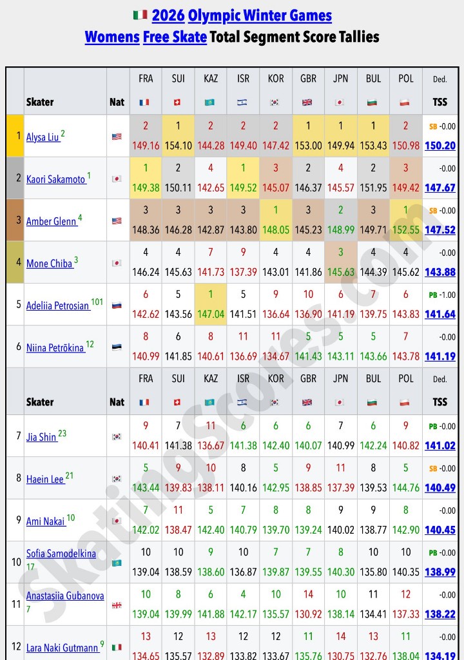
Task: Click the Italian flag beside the page title
Action: tap(140, 15)
